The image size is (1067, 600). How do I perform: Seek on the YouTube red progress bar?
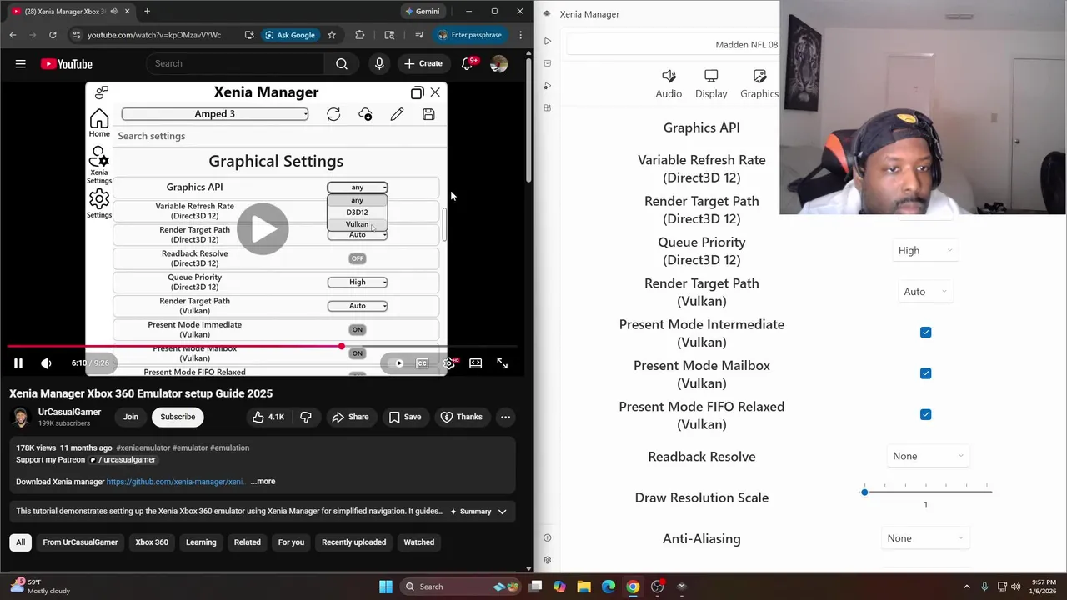[262, 346]
